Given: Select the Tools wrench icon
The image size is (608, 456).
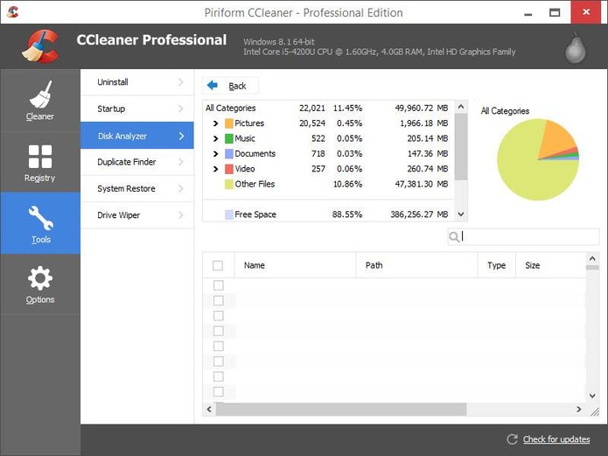Looking at the screenshot, I should tap(40, 218).
